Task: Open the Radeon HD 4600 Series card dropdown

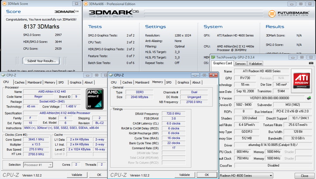Action: pos(246,175)
